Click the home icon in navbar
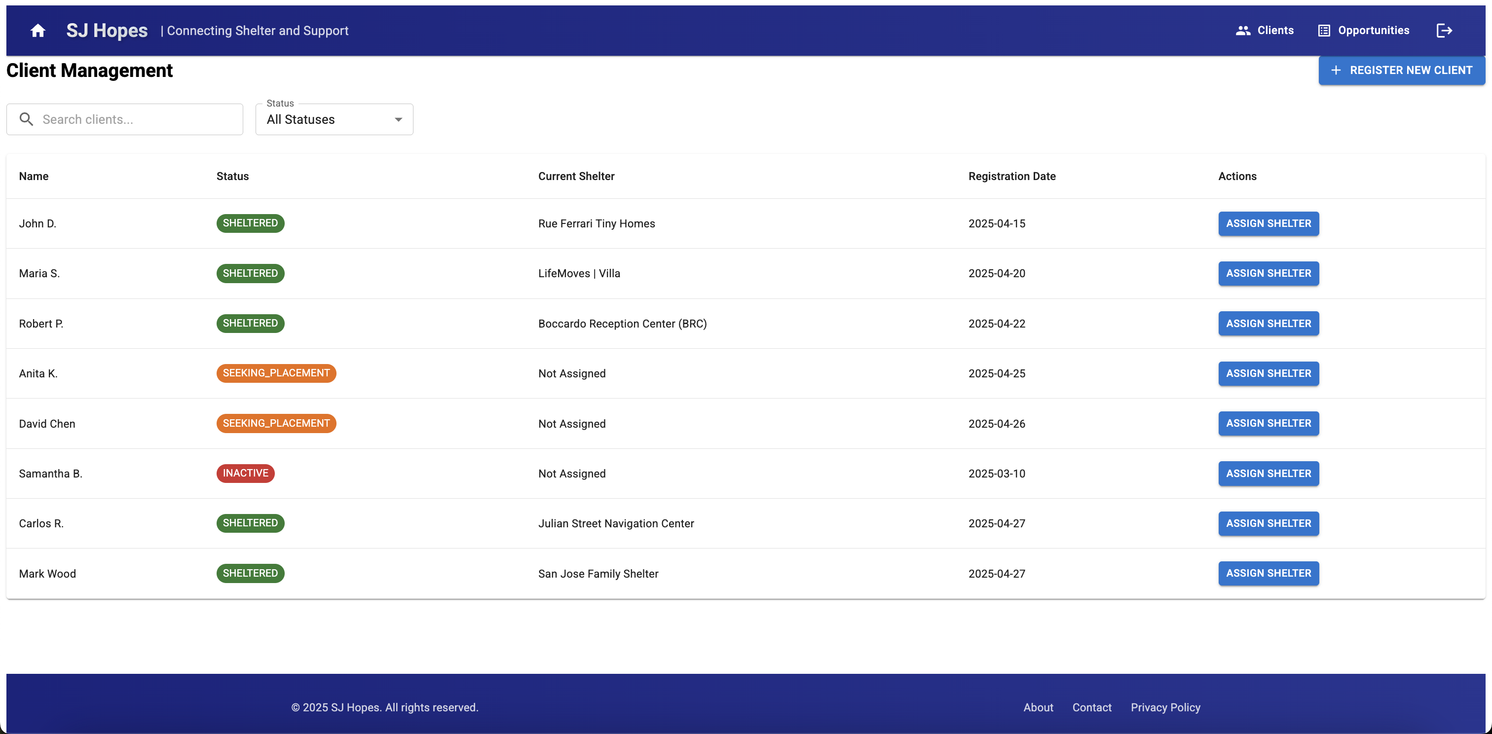The image size is (1492, 734). [37, 31]
